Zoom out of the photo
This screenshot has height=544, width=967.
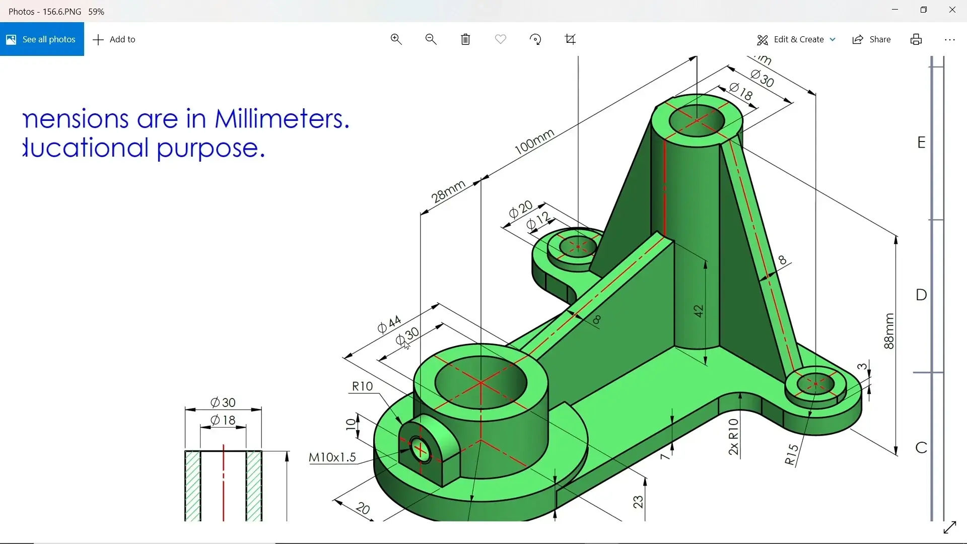coord(431,39)
